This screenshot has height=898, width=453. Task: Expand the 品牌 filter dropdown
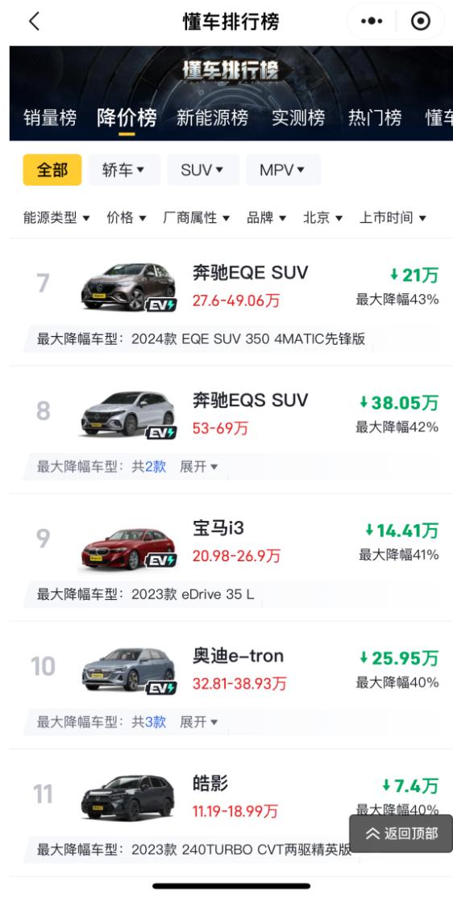tap(267, 217)
